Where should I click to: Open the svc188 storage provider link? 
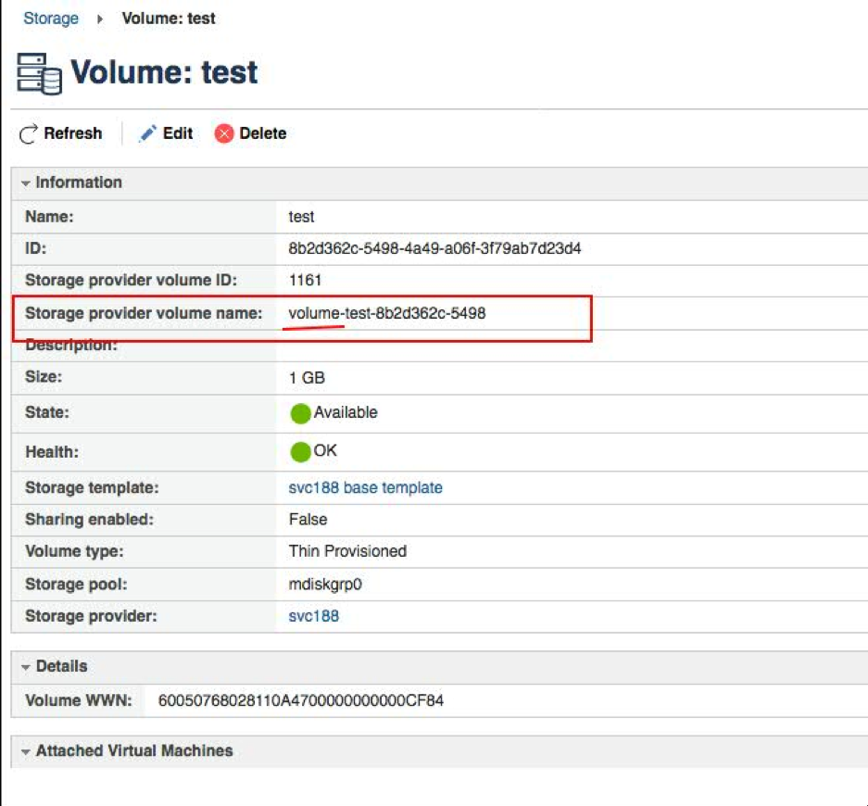[313, 616]
